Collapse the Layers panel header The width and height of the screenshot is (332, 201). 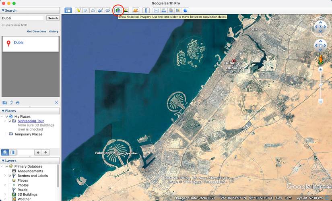click(x=30, y=161)
